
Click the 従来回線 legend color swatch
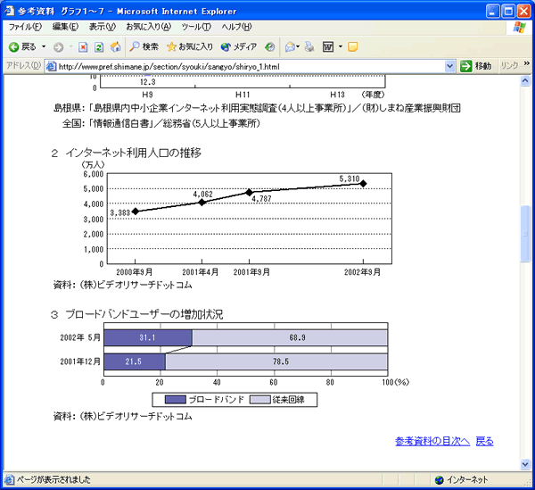[x=260, y=400]
